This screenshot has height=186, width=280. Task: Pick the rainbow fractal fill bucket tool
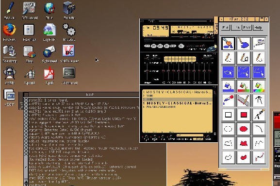tap(259, 86)
